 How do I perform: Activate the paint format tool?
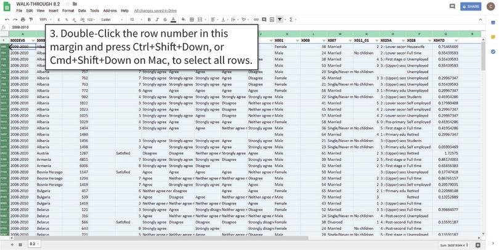point(31,20)
